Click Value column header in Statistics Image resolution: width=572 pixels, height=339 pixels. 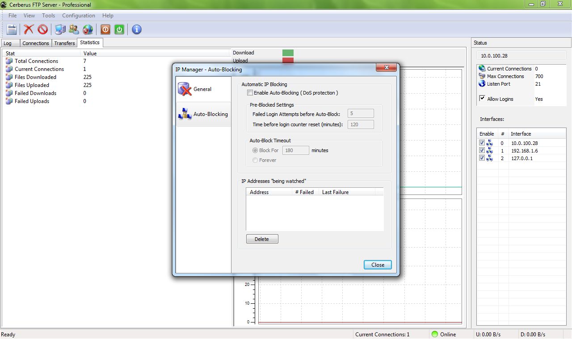156,54
